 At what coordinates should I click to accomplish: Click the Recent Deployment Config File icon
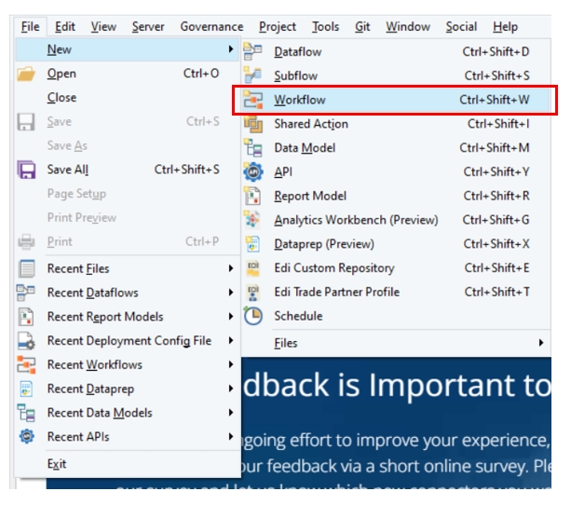26,341
